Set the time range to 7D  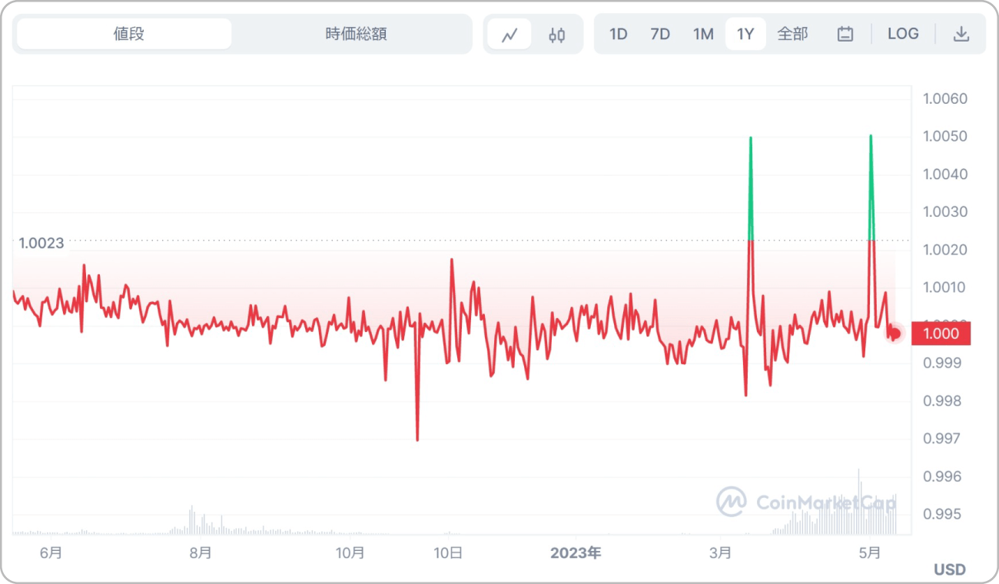660,34
